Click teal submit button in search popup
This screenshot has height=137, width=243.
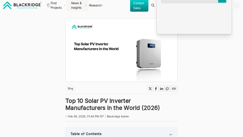[x=222, y=1]
